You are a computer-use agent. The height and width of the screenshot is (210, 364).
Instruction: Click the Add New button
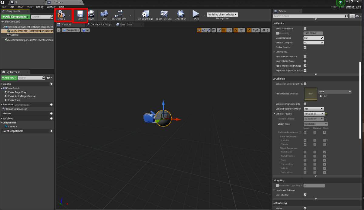[x=9, y=78]
